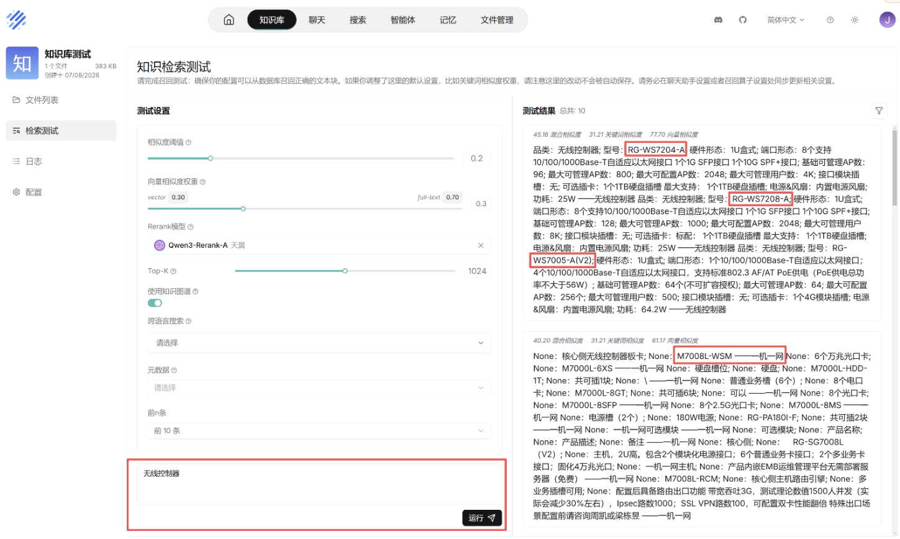Switch to the 记忆 tab
The width and height of the screenshot is (900, 539).
pyautogui.click(x=448, y=20)
